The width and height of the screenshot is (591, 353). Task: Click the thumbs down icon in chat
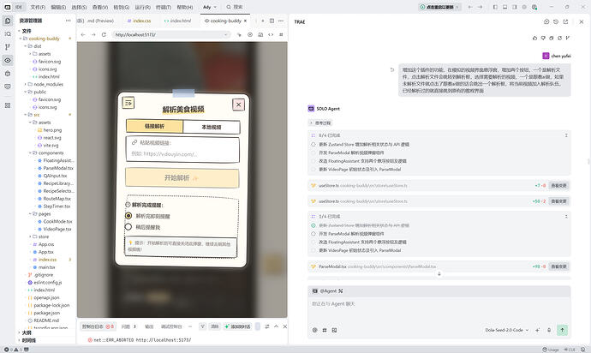point(543,38)
